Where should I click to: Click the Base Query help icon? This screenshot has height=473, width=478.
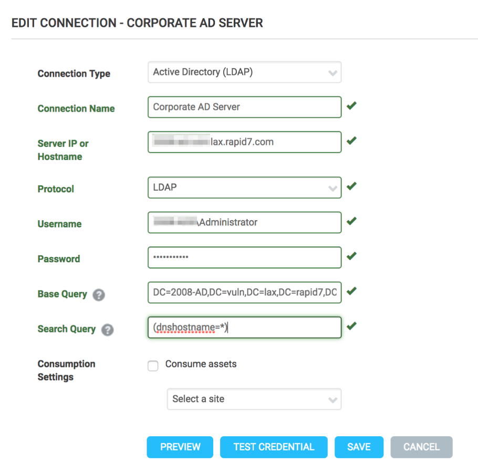(x=99, y=295)
